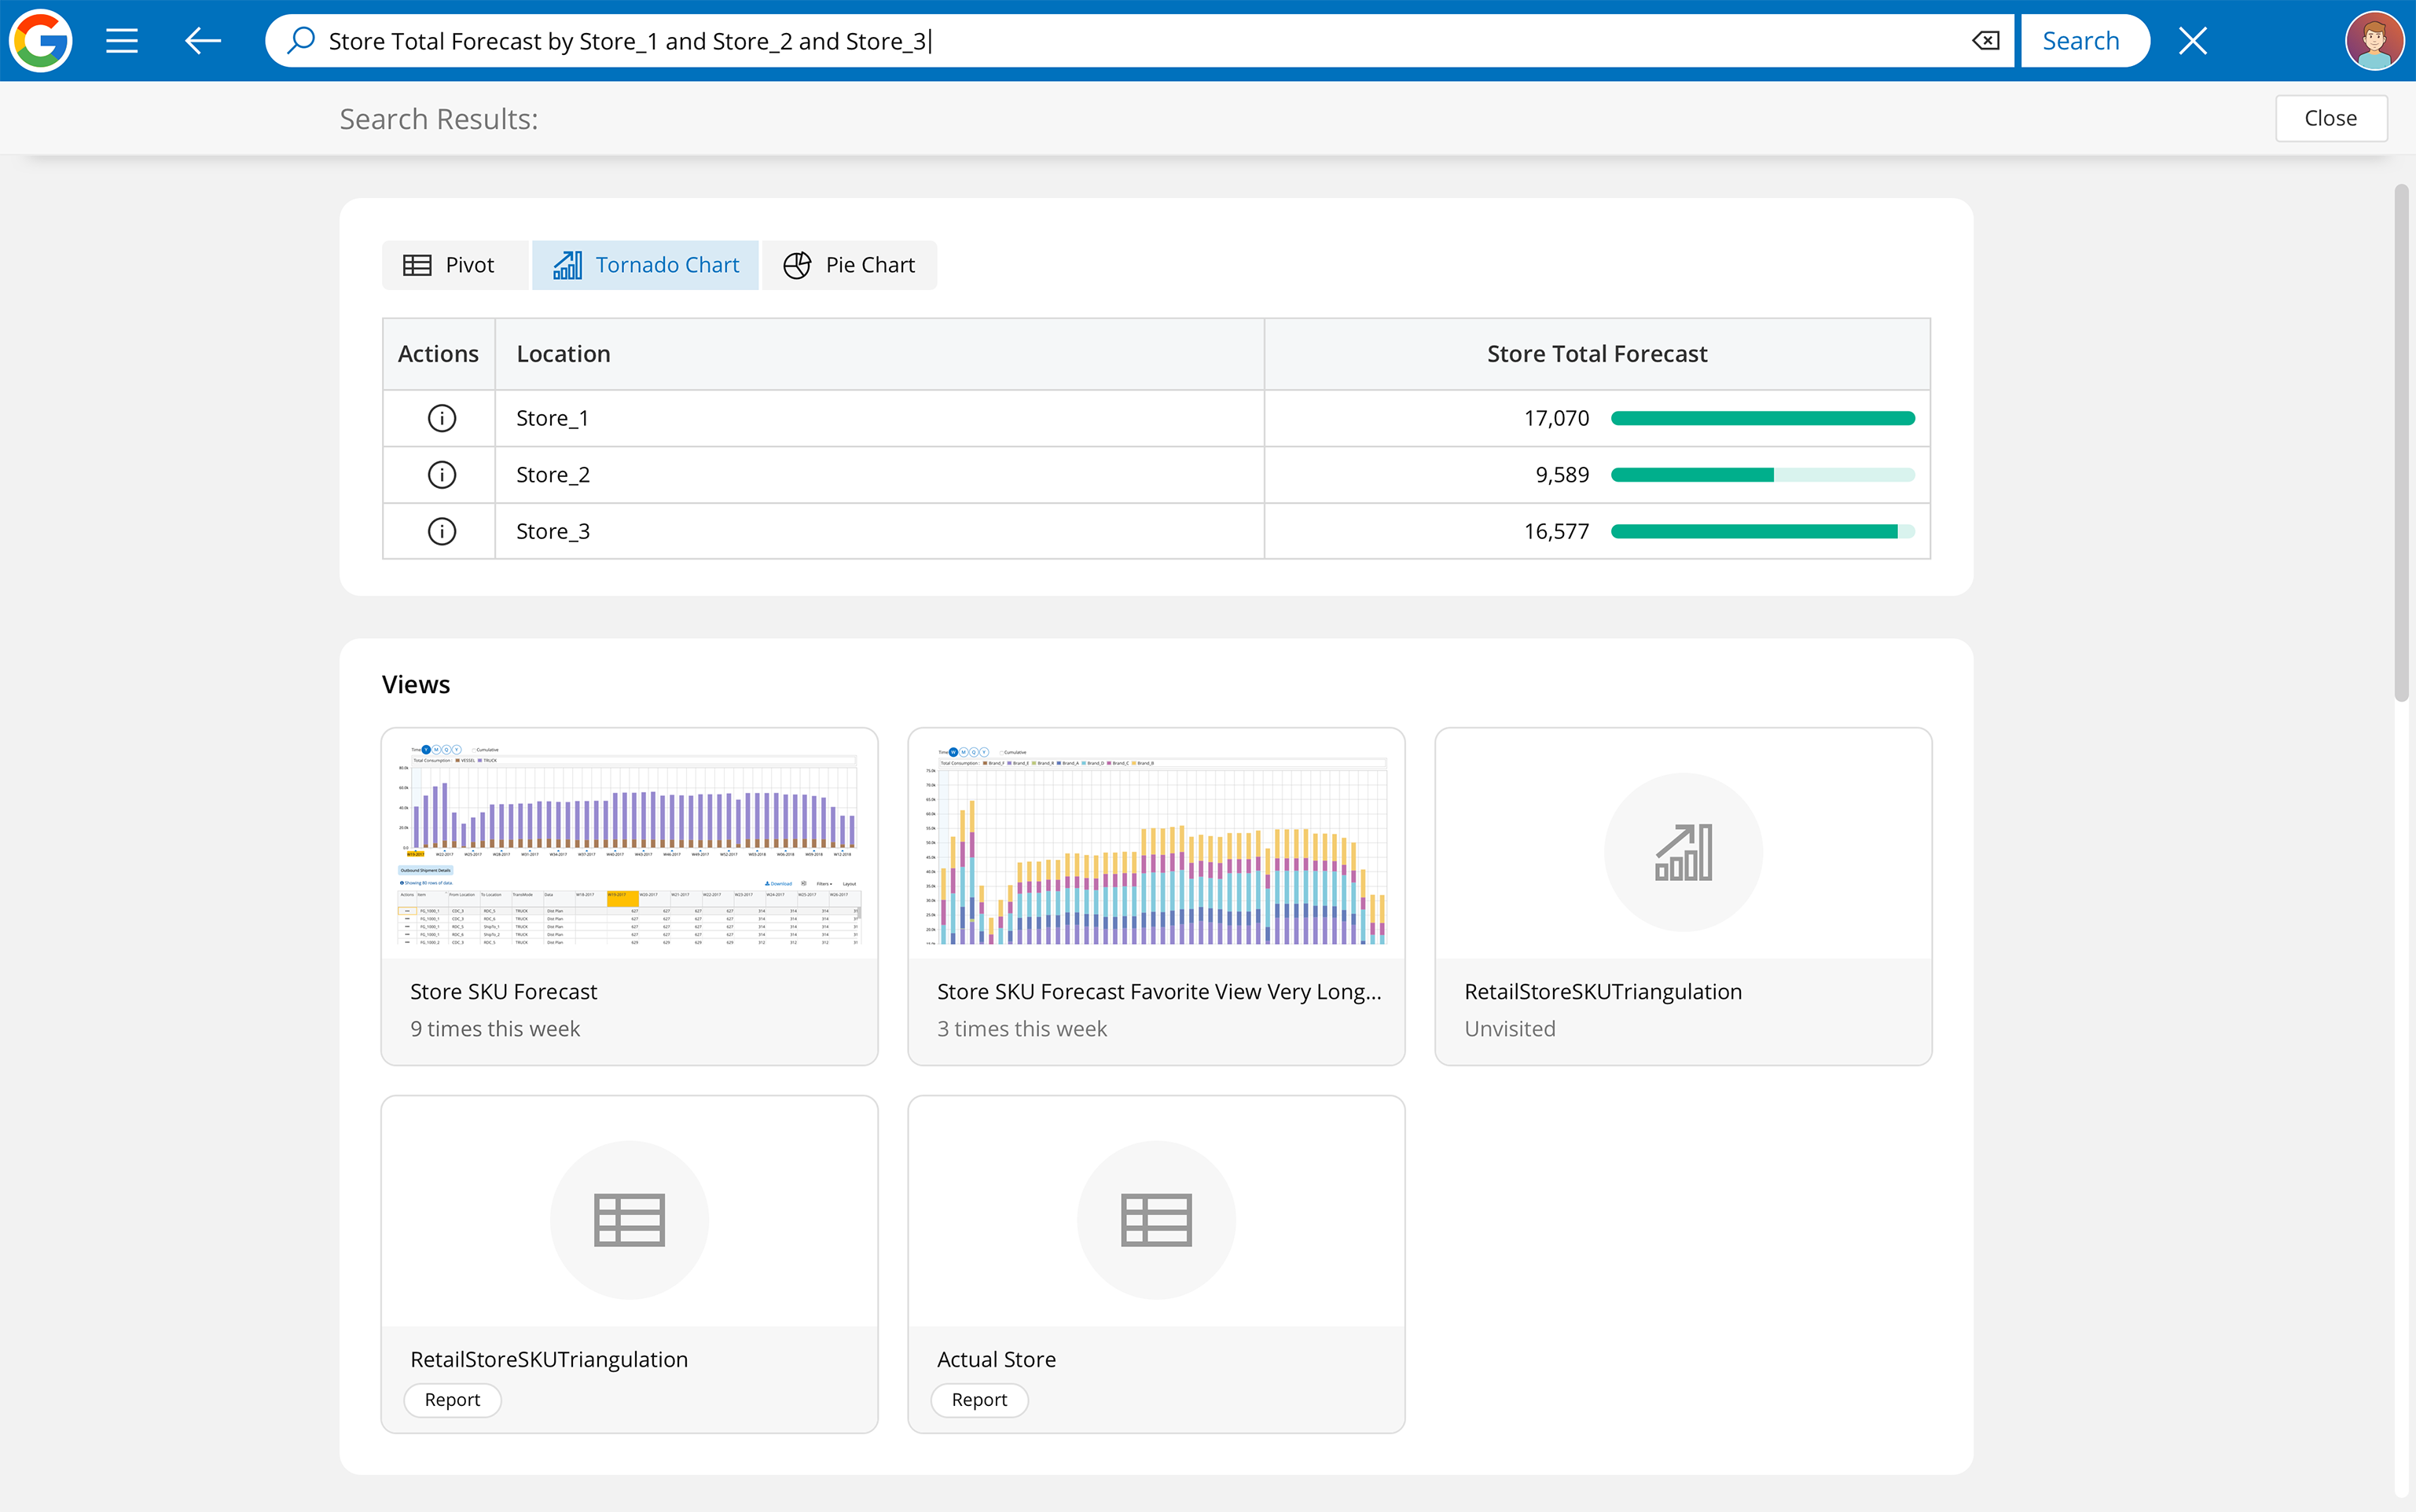Switch to the Pivot tab
Image resolution: width=2416 pixels, height=1512 pixels.
tap(455, 265)
